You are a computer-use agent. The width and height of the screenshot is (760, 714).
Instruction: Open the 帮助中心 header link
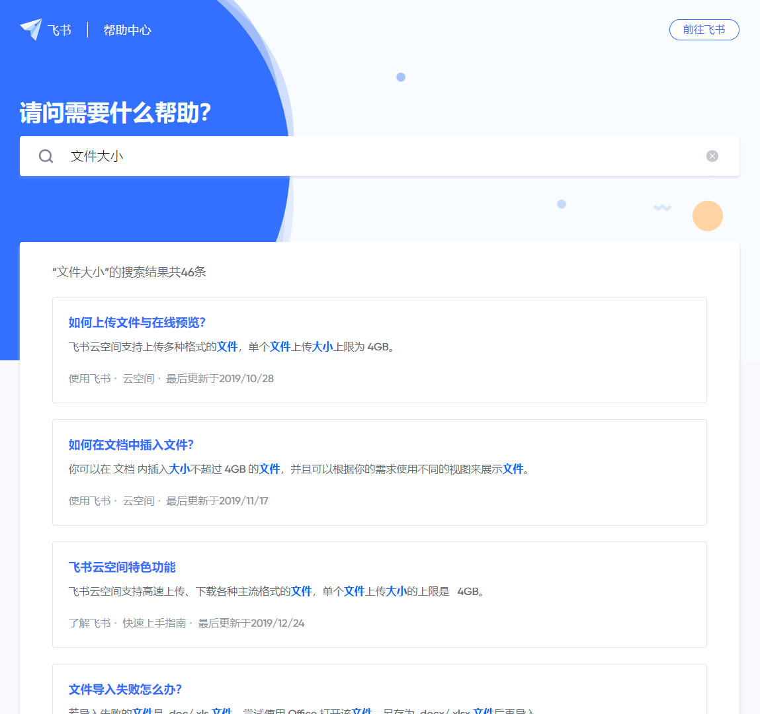(x=127, y=30)
